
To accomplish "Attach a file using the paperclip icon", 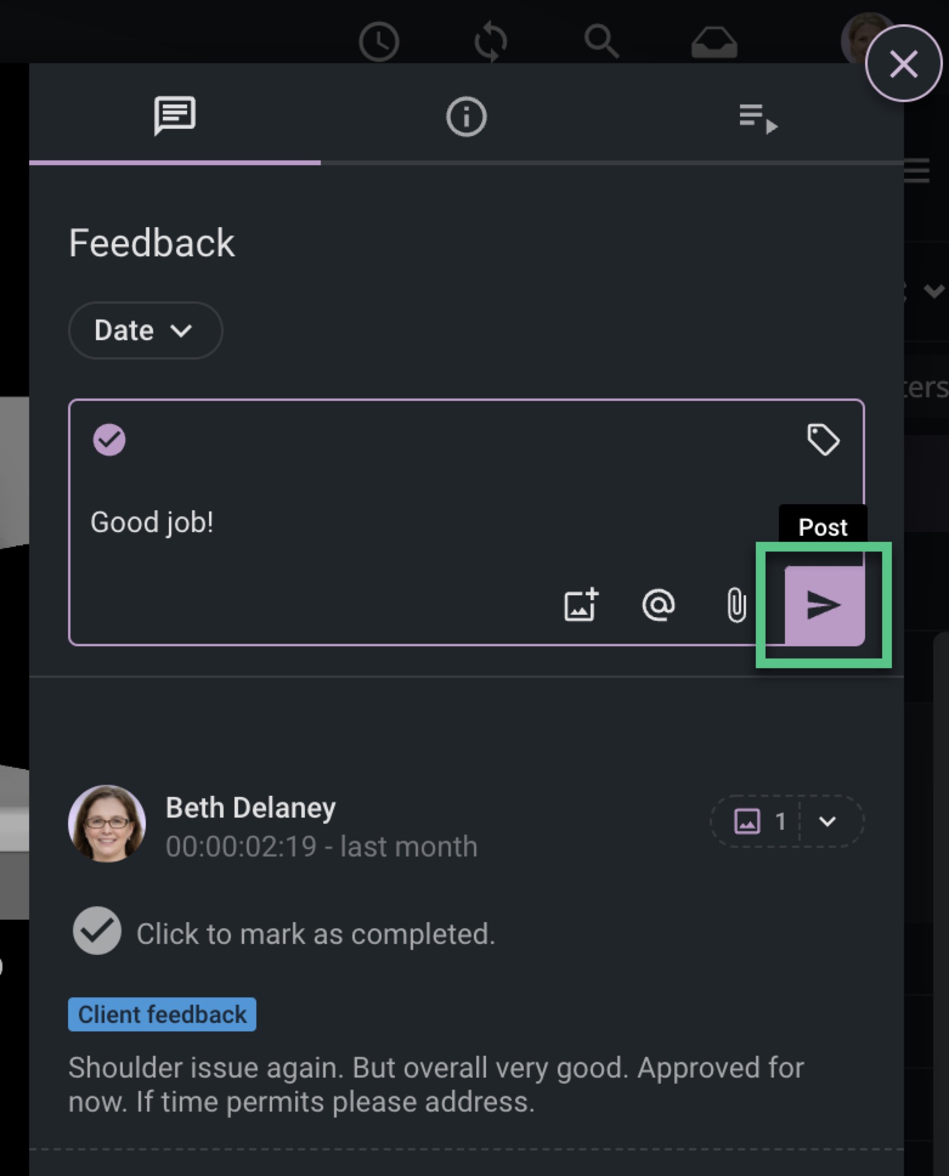I will (736, 606).
